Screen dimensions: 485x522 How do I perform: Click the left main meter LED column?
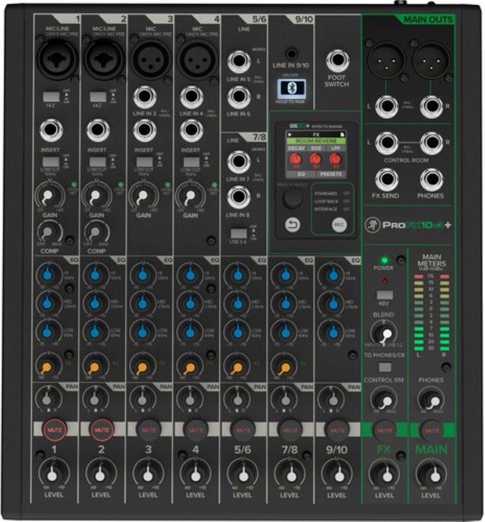coord(418,312)
